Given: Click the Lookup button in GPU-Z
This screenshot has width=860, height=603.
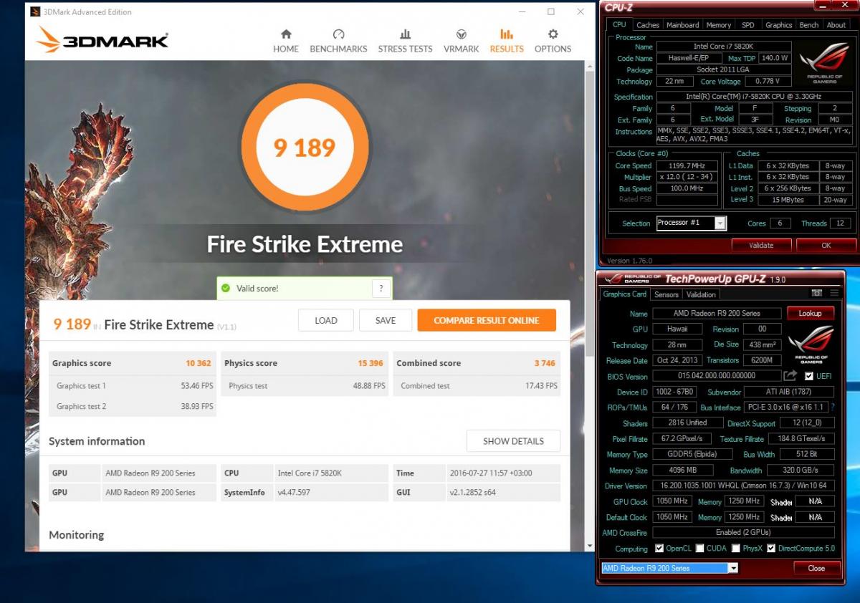Looking at the screenshot, I should (x=810, y=313).
